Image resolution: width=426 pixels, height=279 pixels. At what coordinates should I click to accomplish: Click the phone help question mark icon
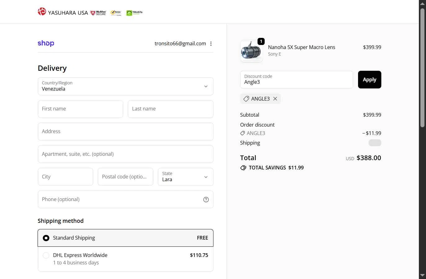(206, 200)
